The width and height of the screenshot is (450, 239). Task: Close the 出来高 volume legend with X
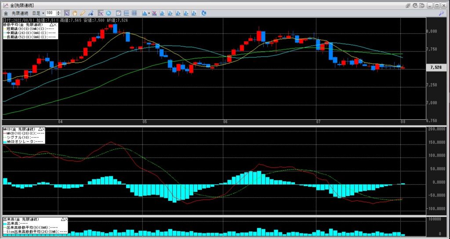tap(67, 218)
